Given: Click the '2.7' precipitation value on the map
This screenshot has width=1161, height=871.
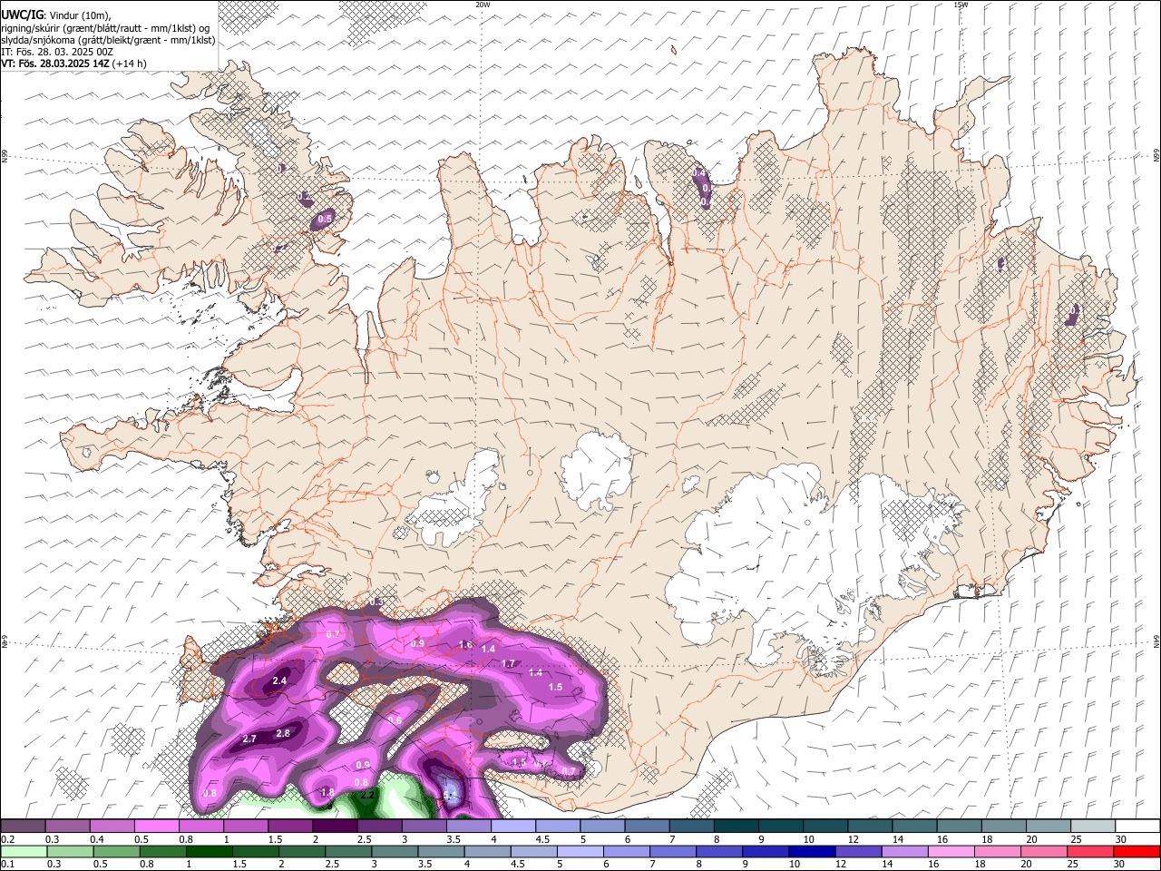Looking at the screenshot, I should (249, 739).
